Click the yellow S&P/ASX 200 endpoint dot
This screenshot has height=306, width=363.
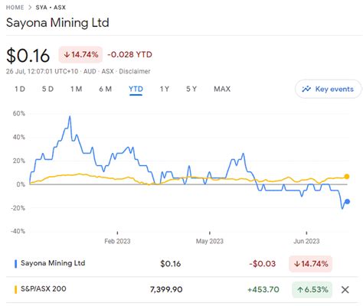[x=347, y=177]
